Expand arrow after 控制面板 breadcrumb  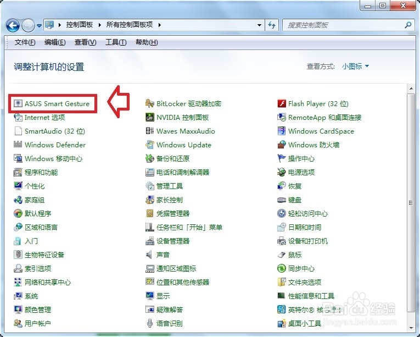(100, 25)
